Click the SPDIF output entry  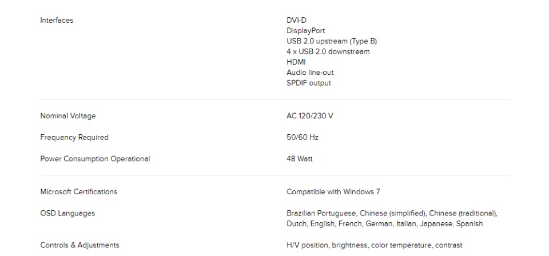point(308,83)
